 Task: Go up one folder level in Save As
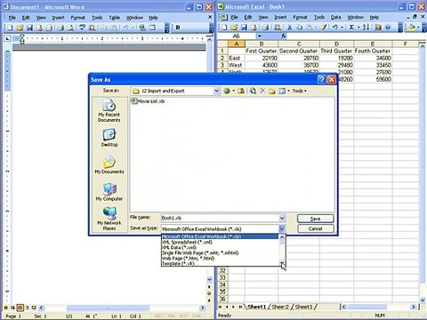coord(241,91)
